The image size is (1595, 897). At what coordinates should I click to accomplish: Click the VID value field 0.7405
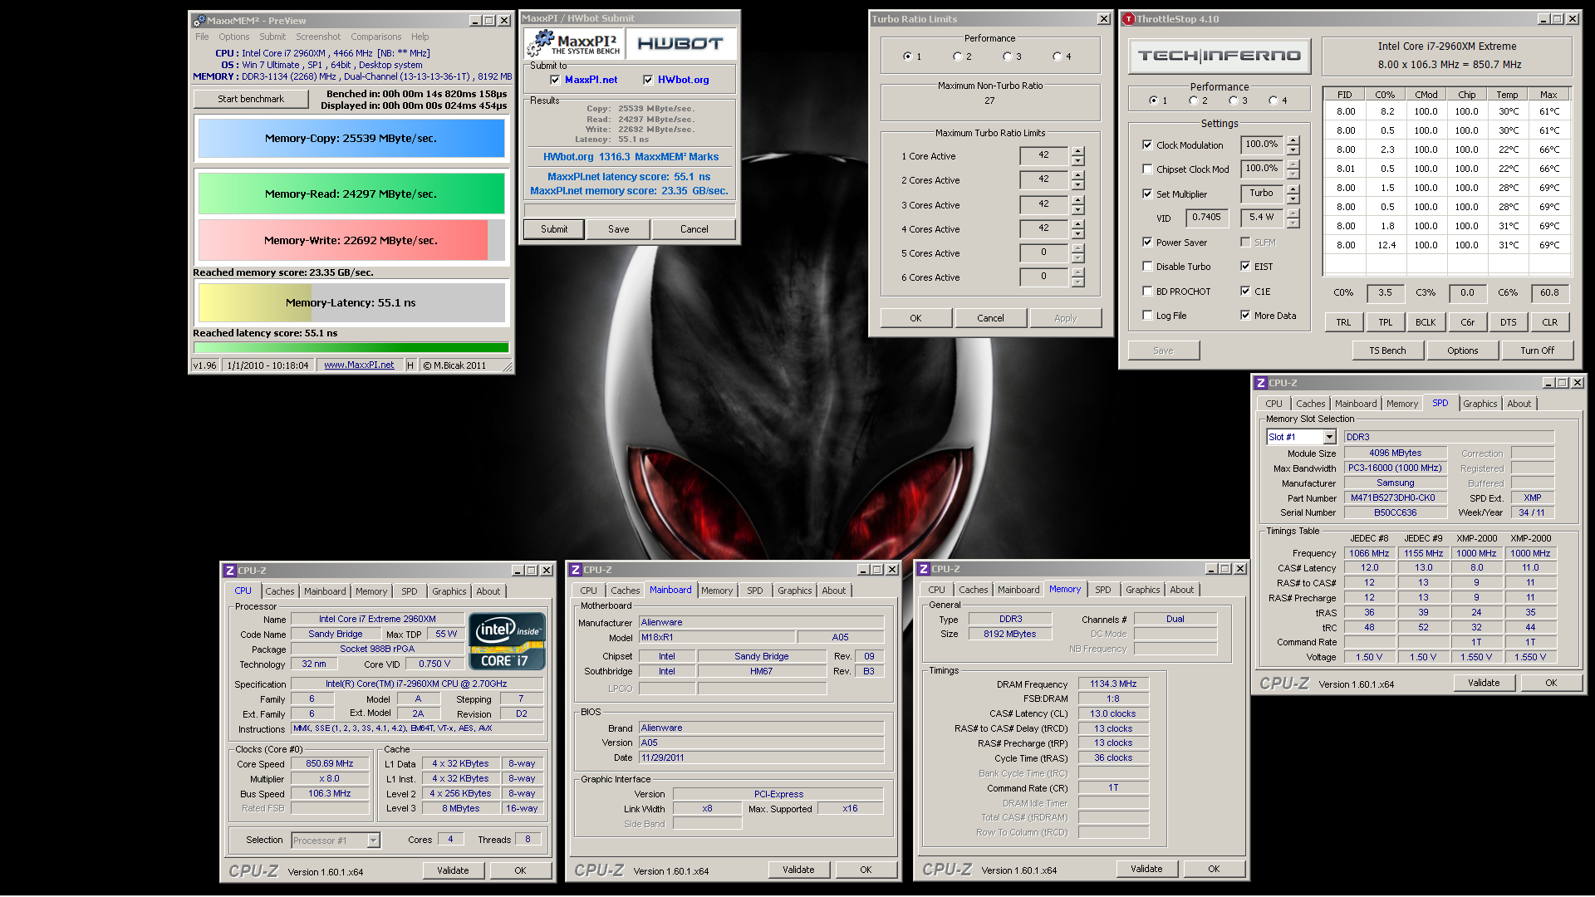coord(1206,218)
